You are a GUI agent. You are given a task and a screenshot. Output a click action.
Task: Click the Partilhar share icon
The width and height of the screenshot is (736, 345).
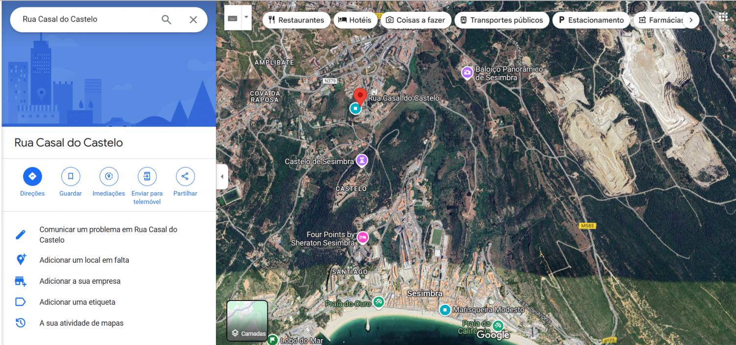pyautogui.click(x=185, y=176)
